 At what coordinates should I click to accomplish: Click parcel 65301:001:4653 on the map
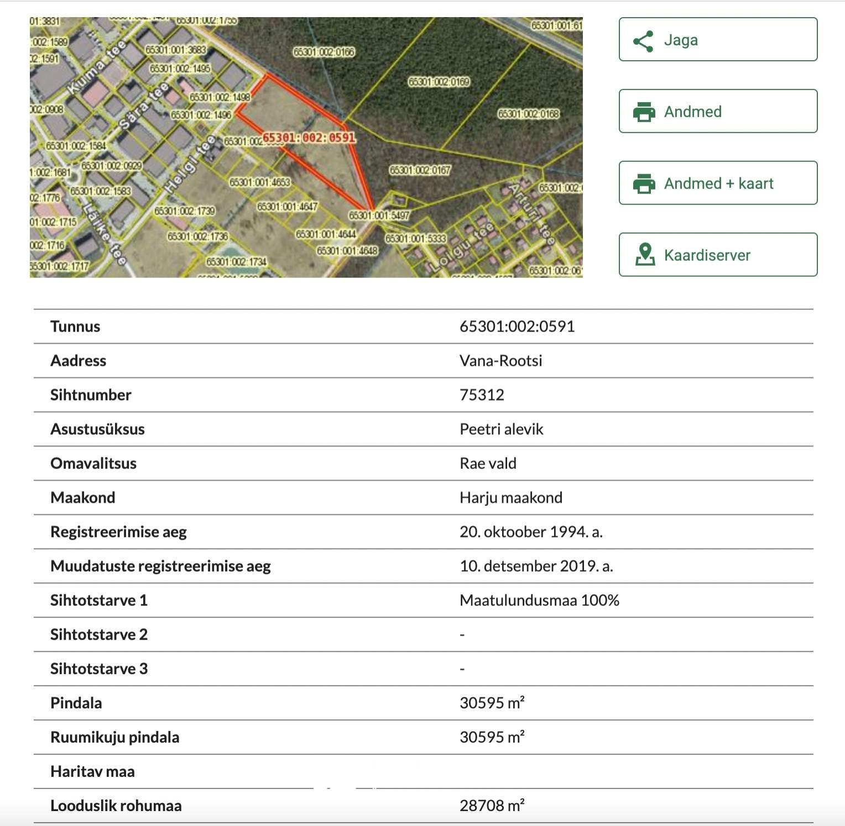pyautogui.click(x=259, y=182)
